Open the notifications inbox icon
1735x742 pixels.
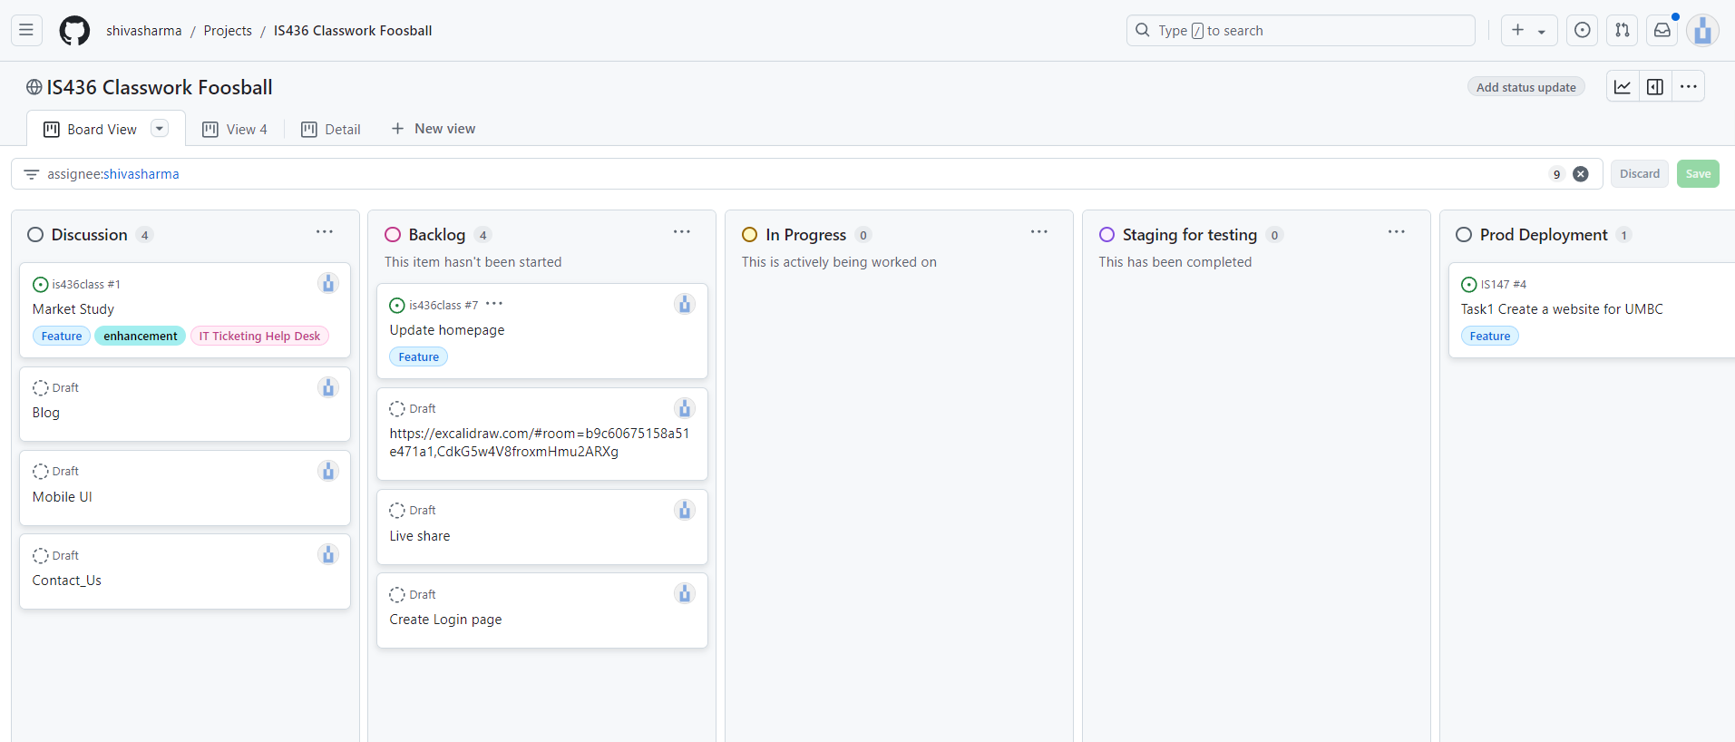point(1662,31)
